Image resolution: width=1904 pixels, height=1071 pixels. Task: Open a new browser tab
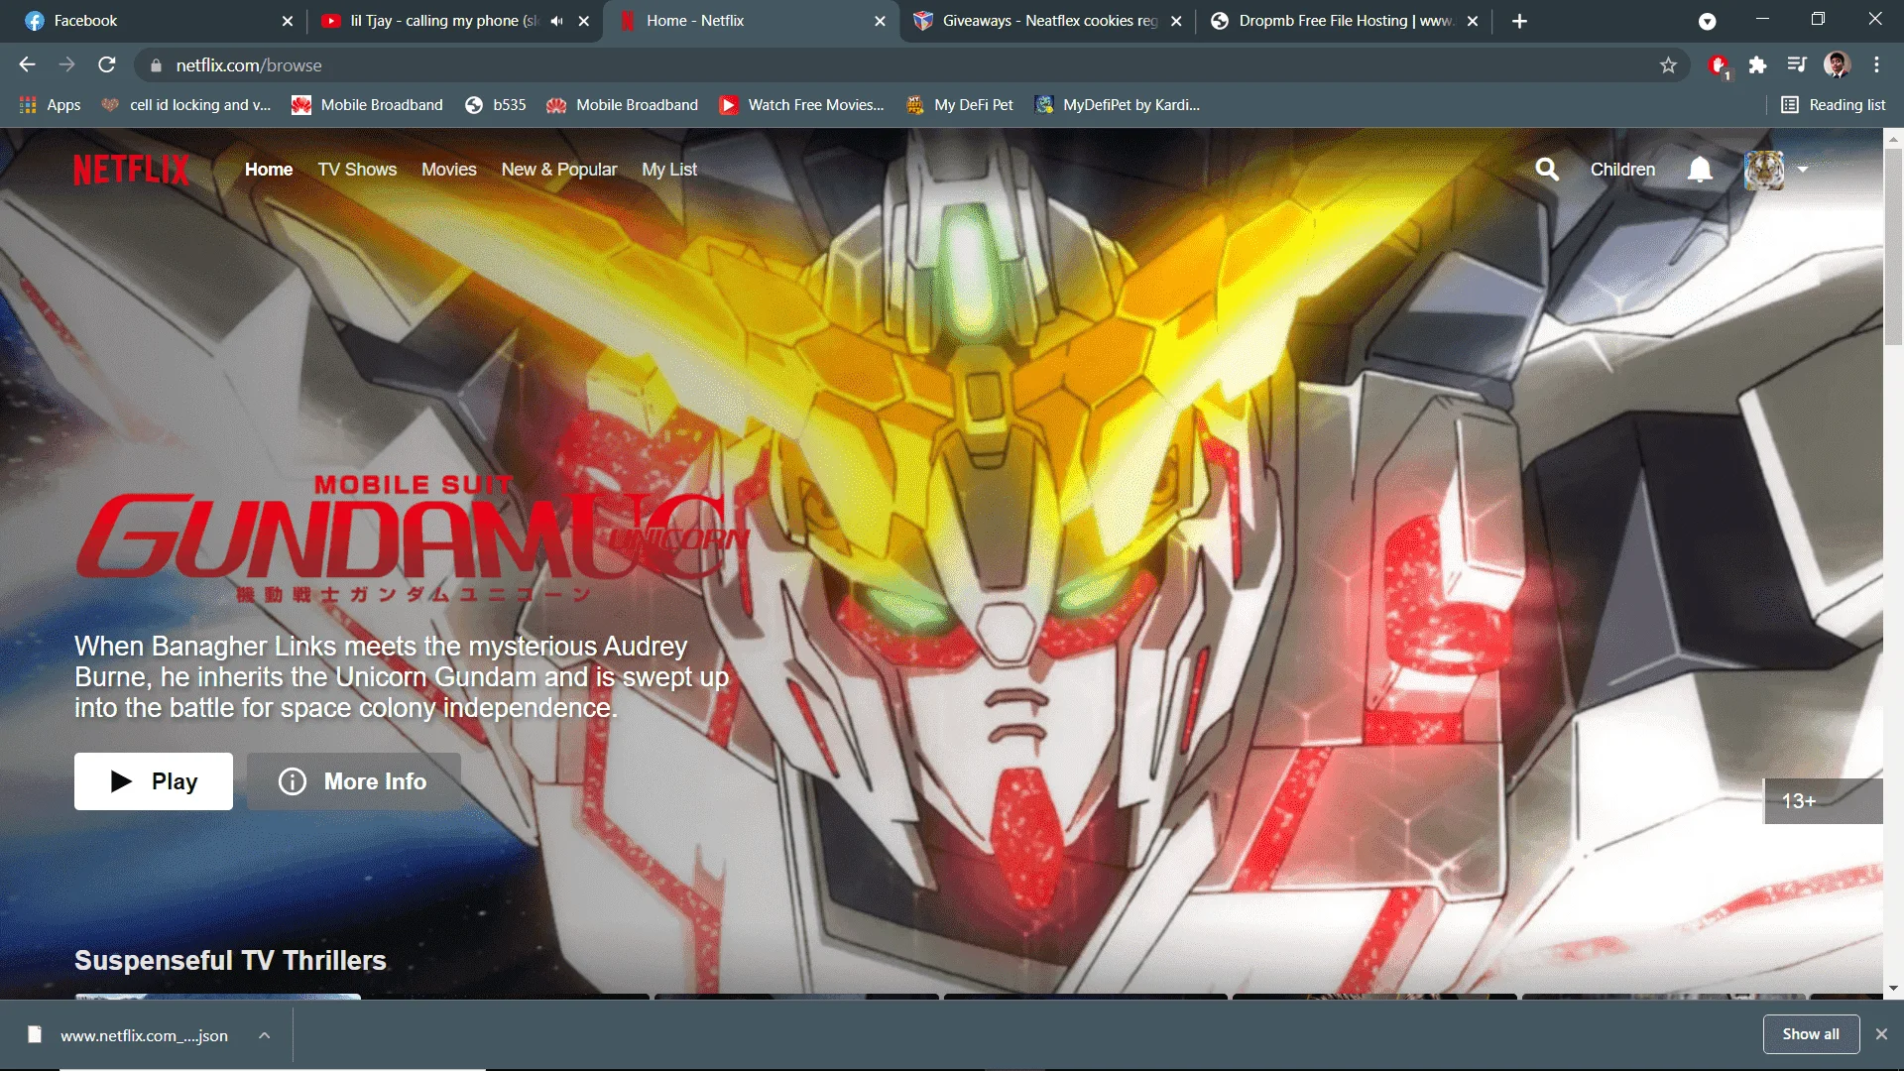[1519, 21]
